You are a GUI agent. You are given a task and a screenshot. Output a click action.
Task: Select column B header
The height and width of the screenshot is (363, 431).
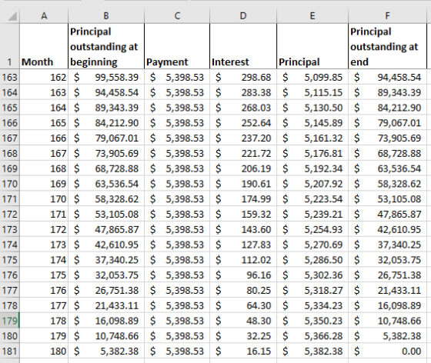(x=106, y=16)
